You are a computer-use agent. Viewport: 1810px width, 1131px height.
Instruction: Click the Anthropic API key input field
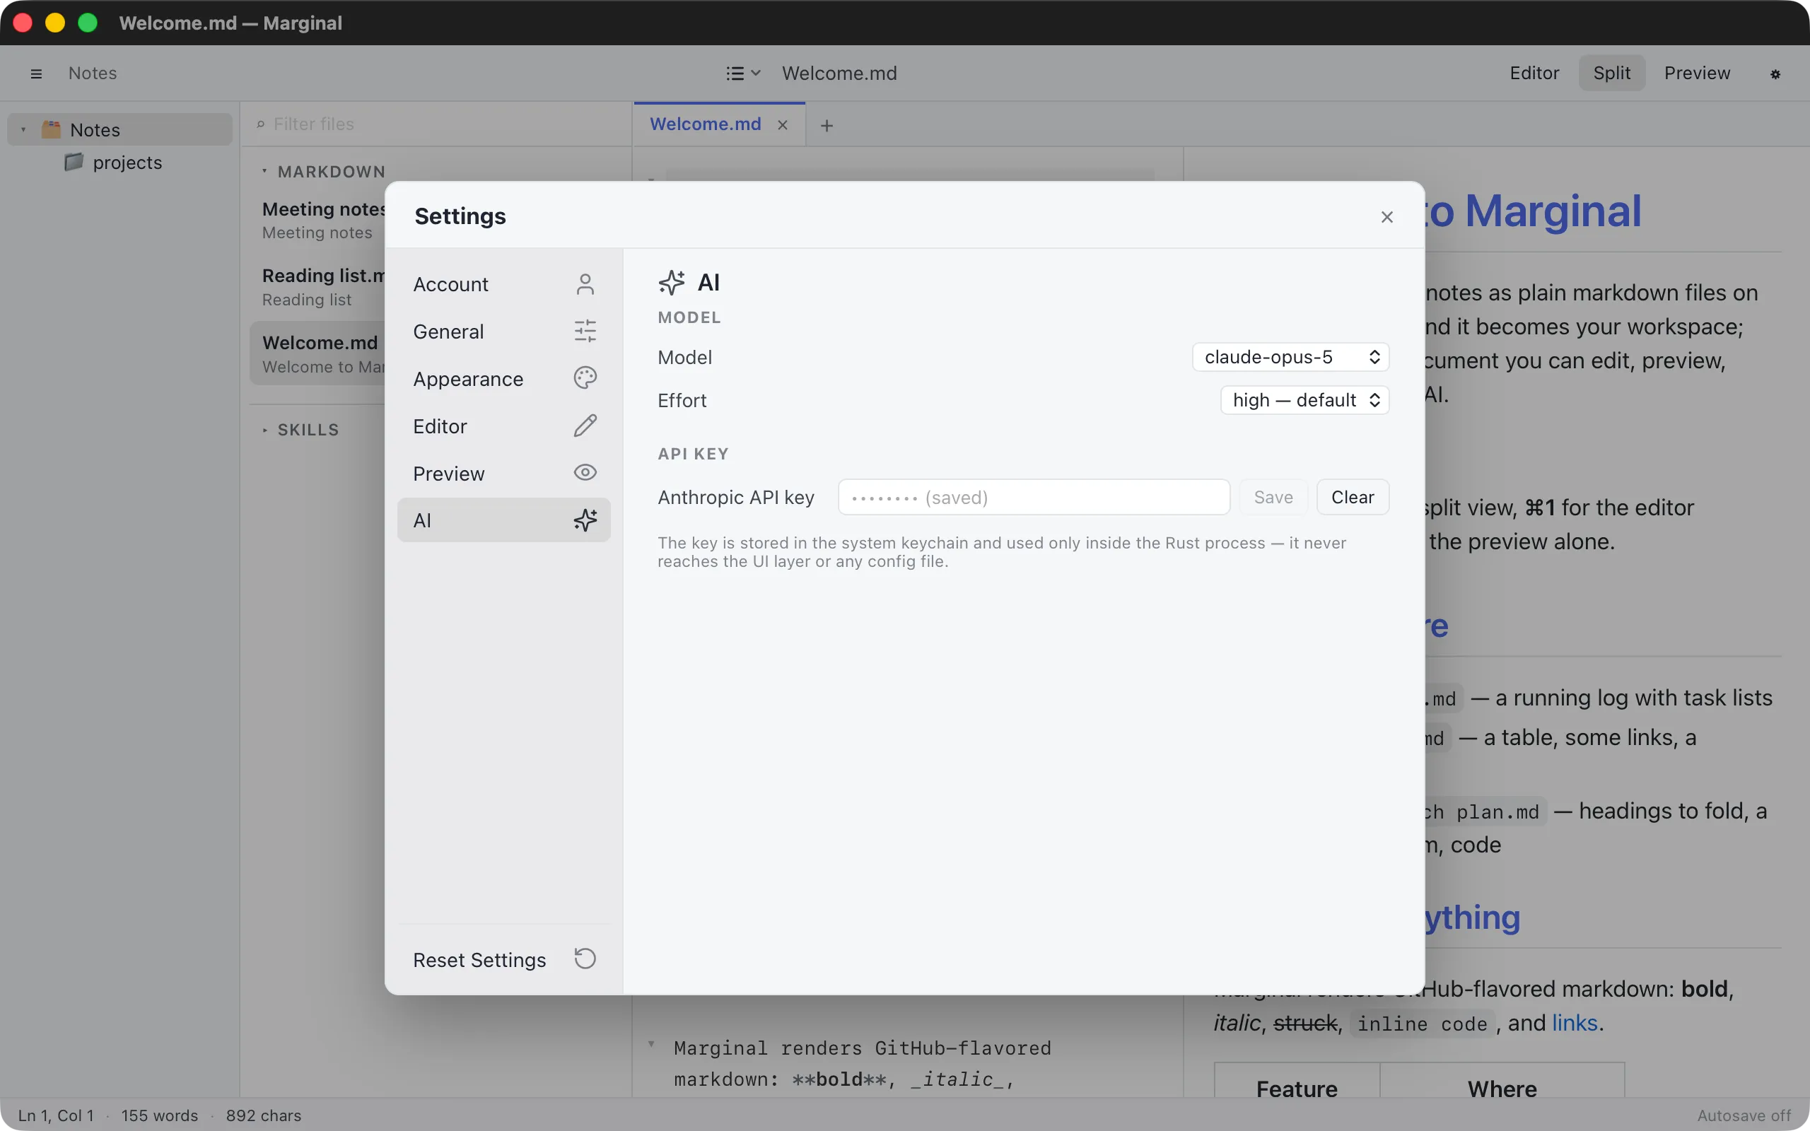(1034, 498)
